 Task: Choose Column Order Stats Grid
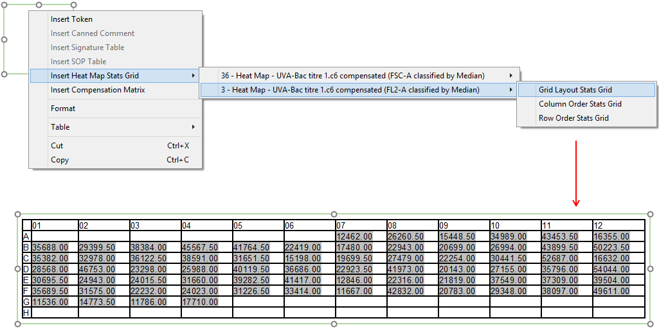[580, 104]
